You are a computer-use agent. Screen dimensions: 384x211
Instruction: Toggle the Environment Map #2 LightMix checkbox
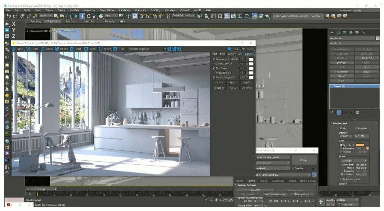(214, 59)
